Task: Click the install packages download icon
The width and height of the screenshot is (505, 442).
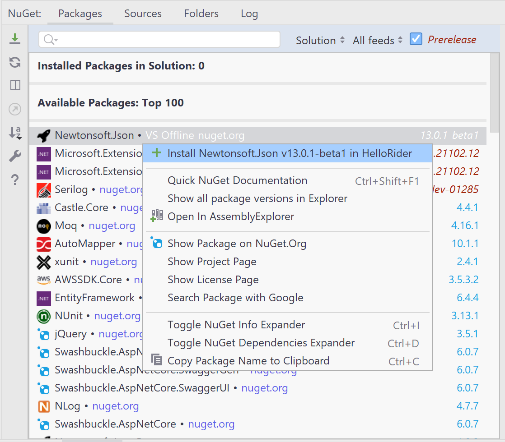Action: point(15,39)
